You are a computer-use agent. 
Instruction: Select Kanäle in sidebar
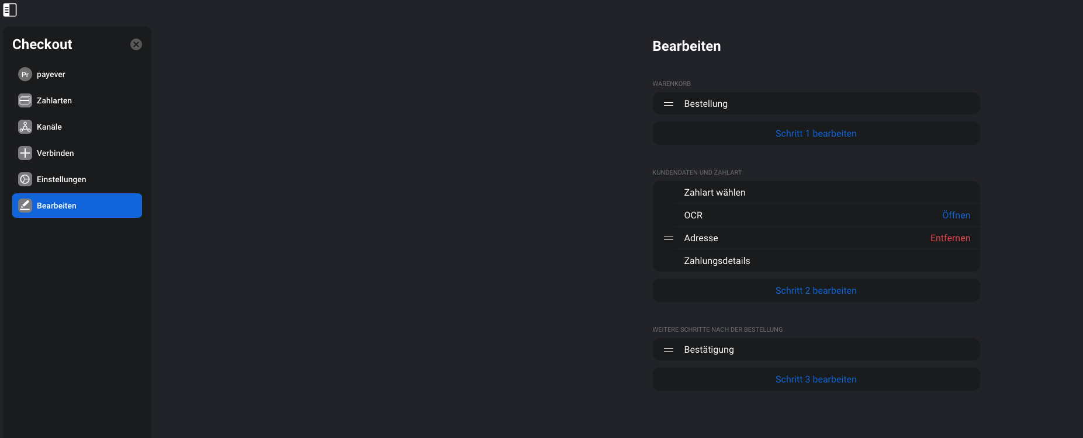[x=77, y=127]
